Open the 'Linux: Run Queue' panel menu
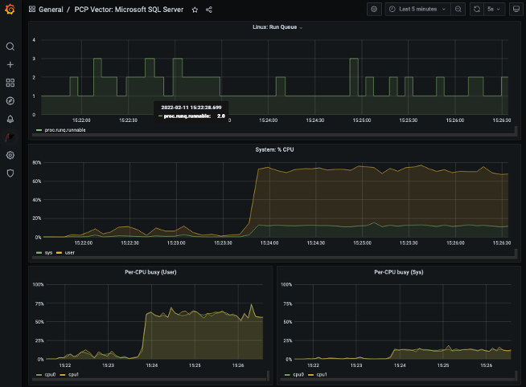The image size is (526, 387). point(277,26)
